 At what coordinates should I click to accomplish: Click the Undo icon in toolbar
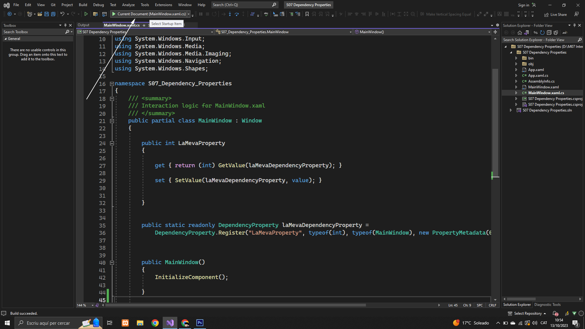point(62,14)
